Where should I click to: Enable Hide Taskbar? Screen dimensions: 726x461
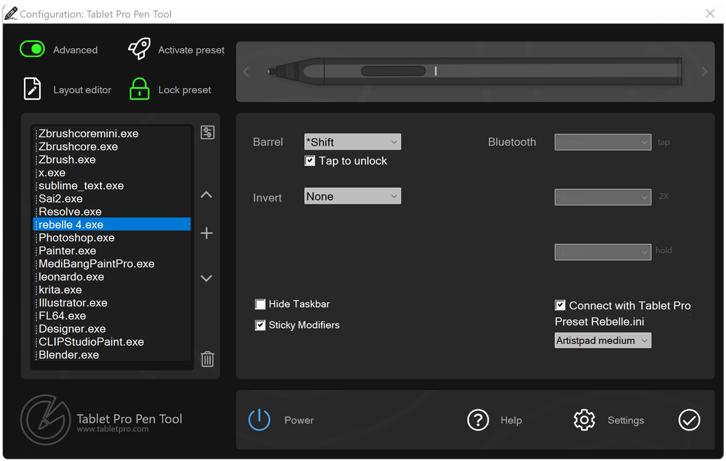[x=260, y=304]
